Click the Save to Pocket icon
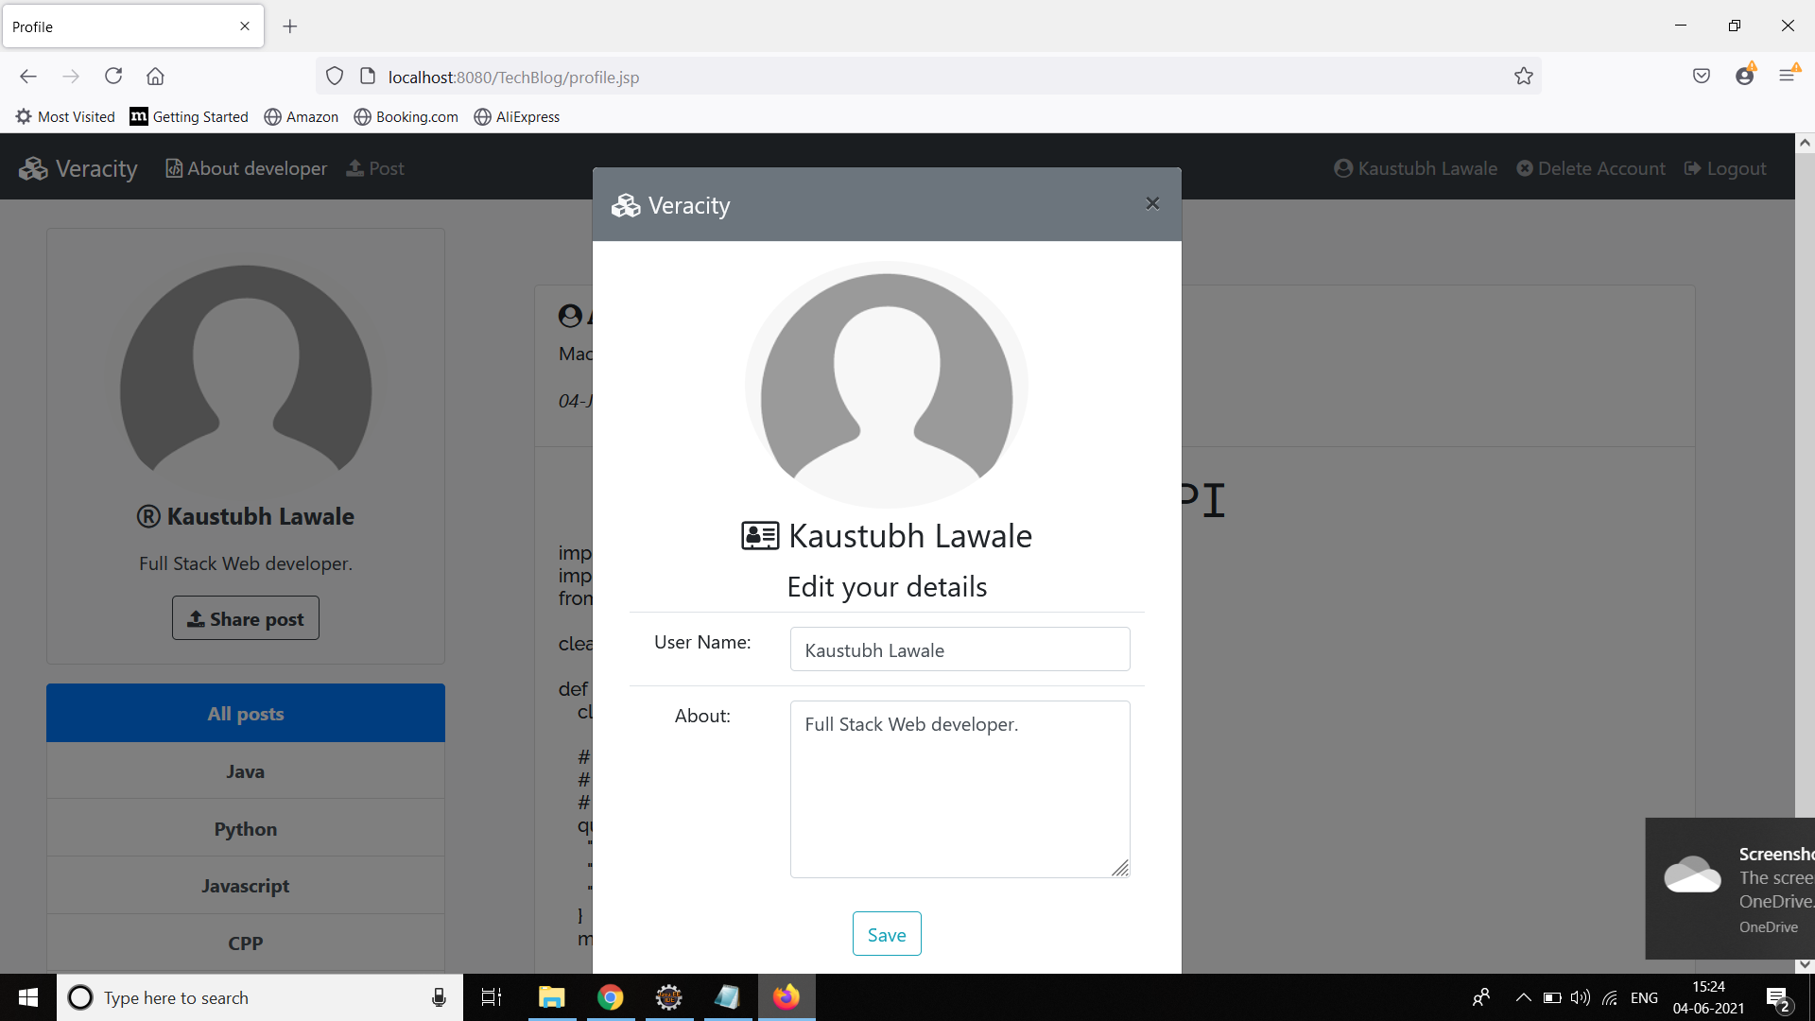Screen dimensions: 1815x1021 tap(1702, 76)
